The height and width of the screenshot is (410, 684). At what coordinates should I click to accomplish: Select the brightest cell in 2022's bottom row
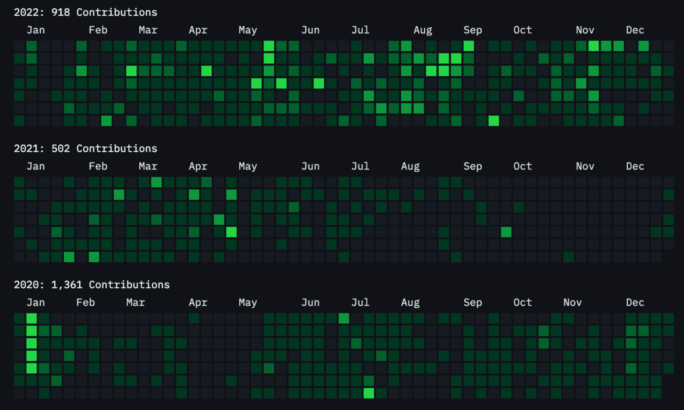pos(493,121)
